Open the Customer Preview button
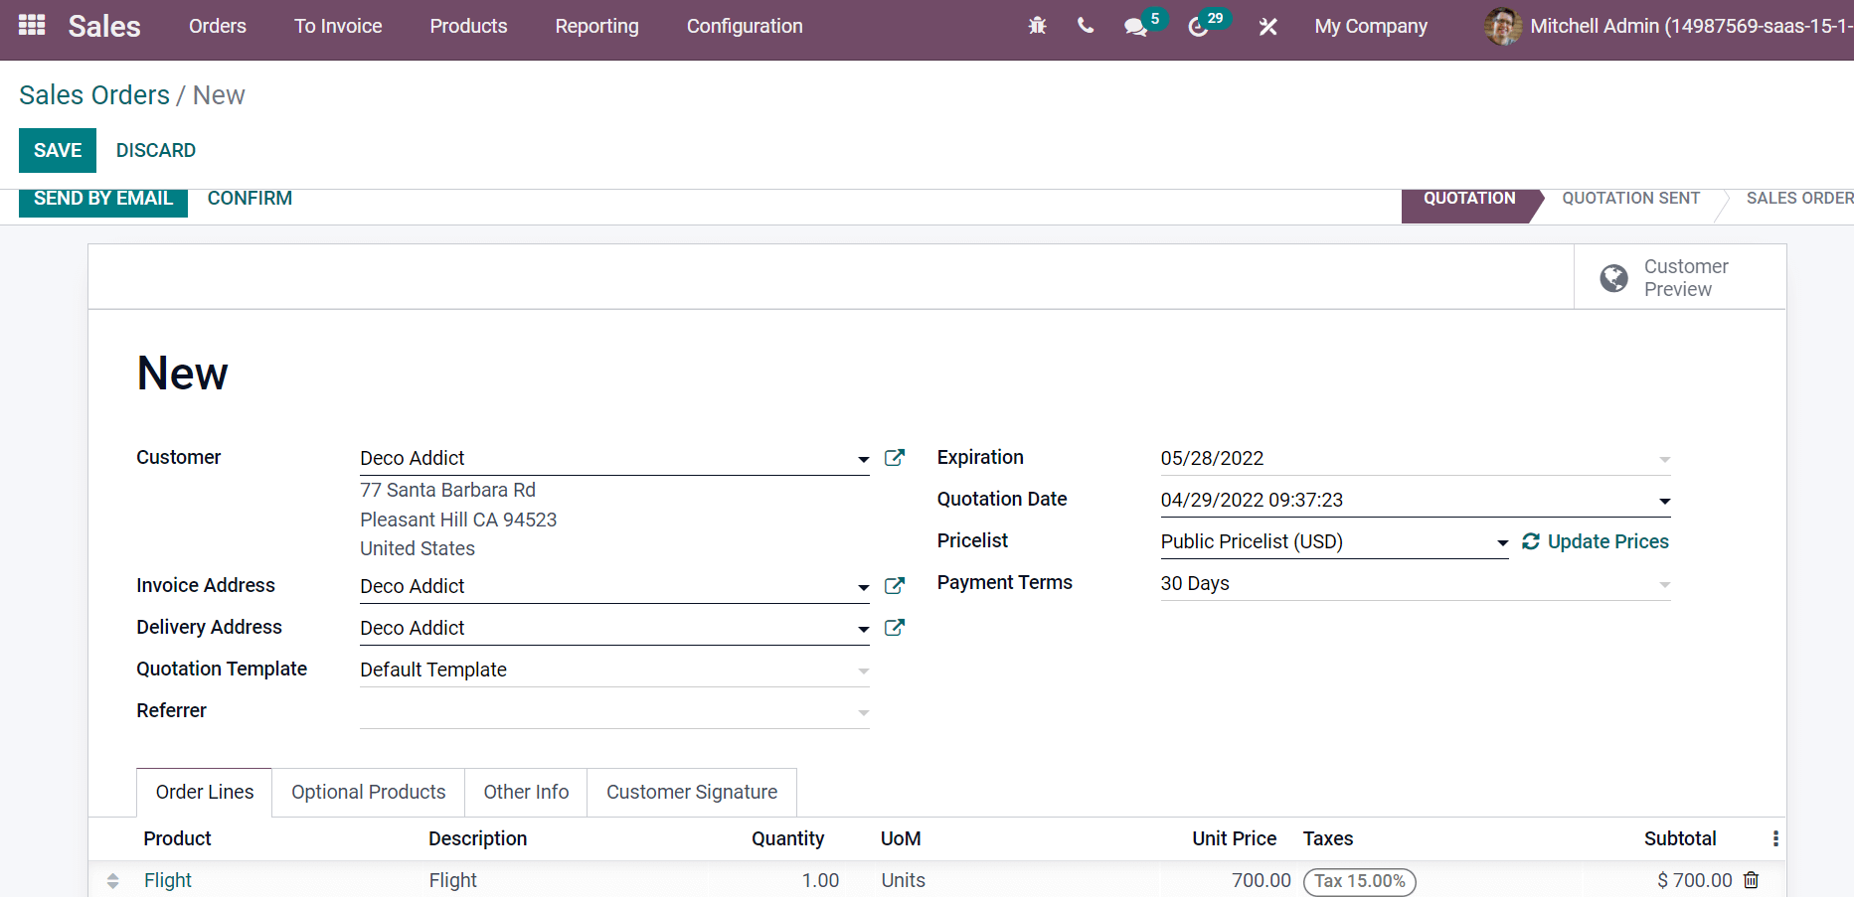Screen dimensions: 1854x897 click(1680, 277)
